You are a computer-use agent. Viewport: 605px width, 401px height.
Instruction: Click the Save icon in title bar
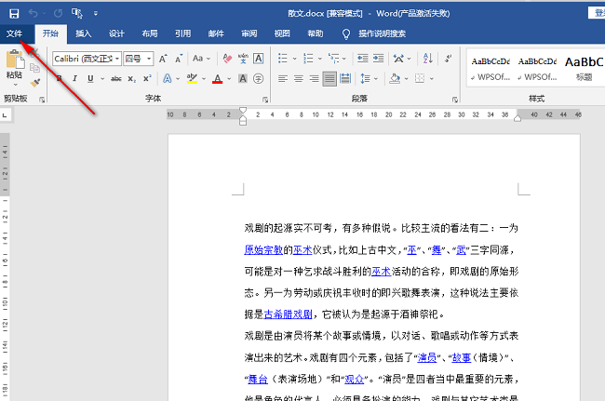tap(14, 14)
